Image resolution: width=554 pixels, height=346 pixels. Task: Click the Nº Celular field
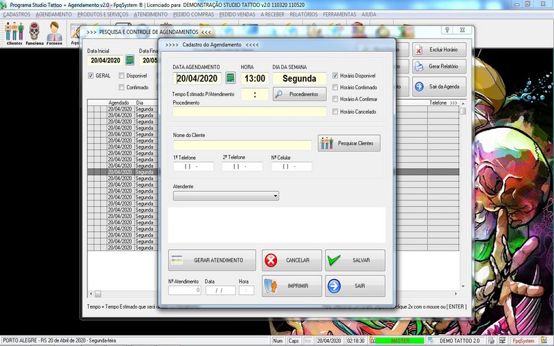292,166
